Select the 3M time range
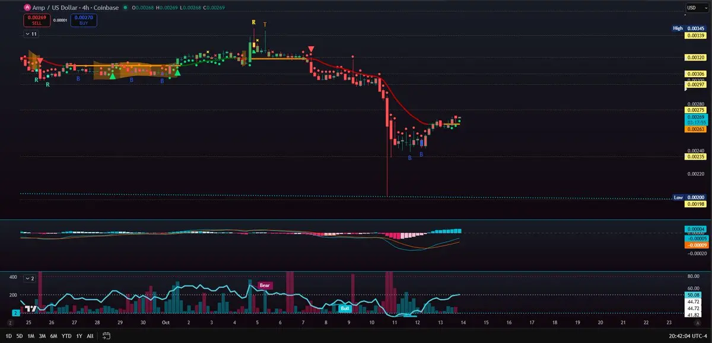This screenshot has width=712, height=343. pos(43,336)
